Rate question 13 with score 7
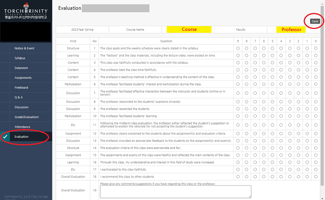 [255, 141]
